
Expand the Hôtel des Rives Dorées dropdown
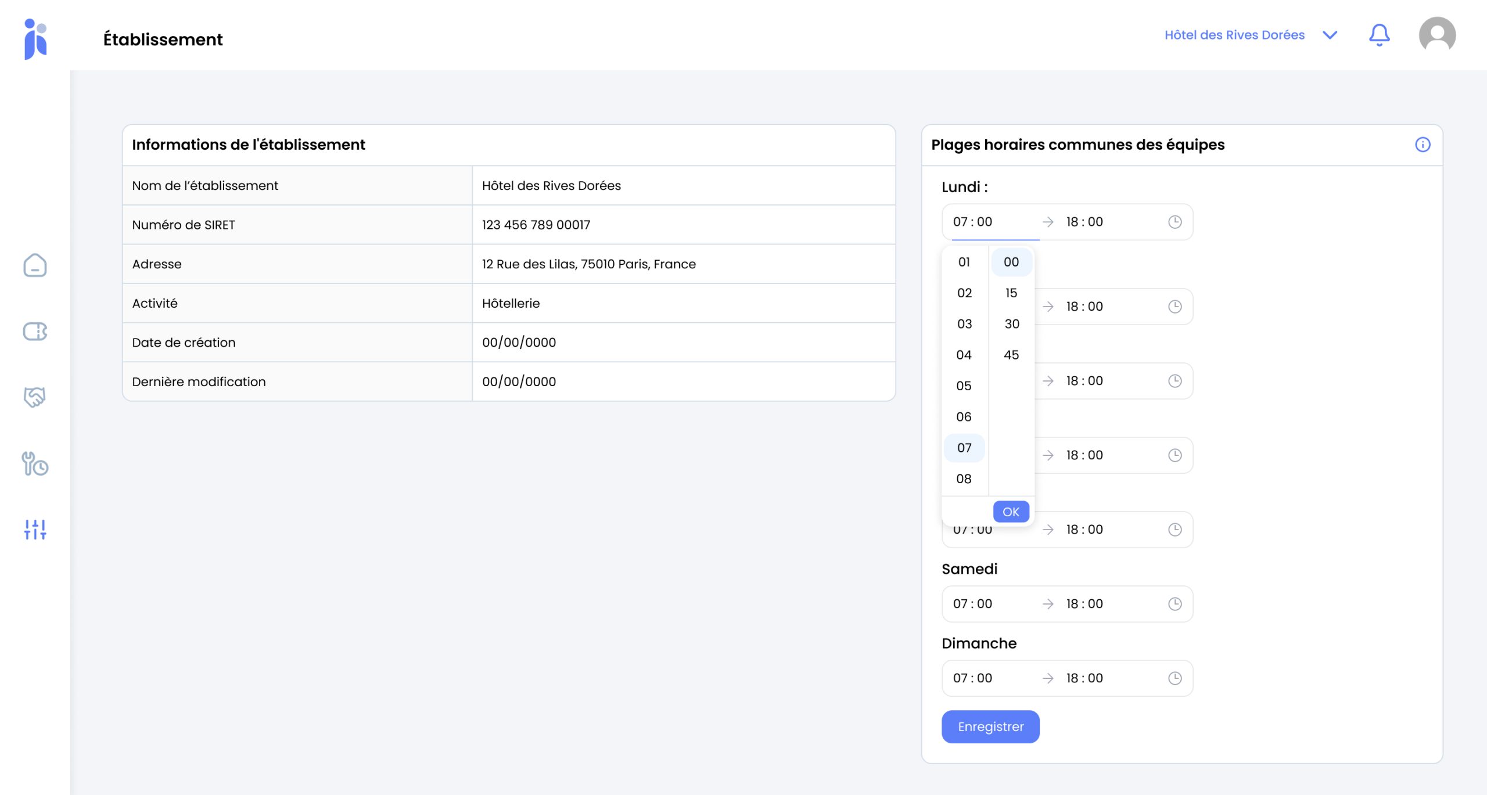click(x=1330, y=35)
